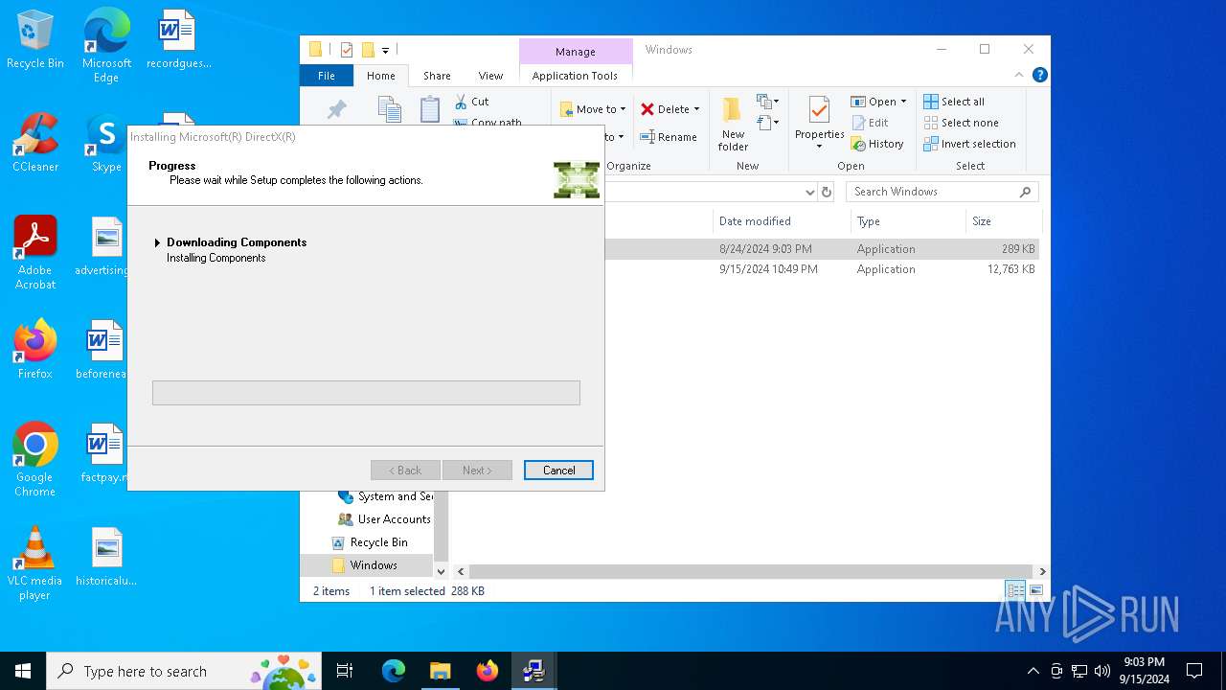Switch to the View ribbon tab
The height and width of the screenshot is (690, 1226).
[x=490, y=76]
